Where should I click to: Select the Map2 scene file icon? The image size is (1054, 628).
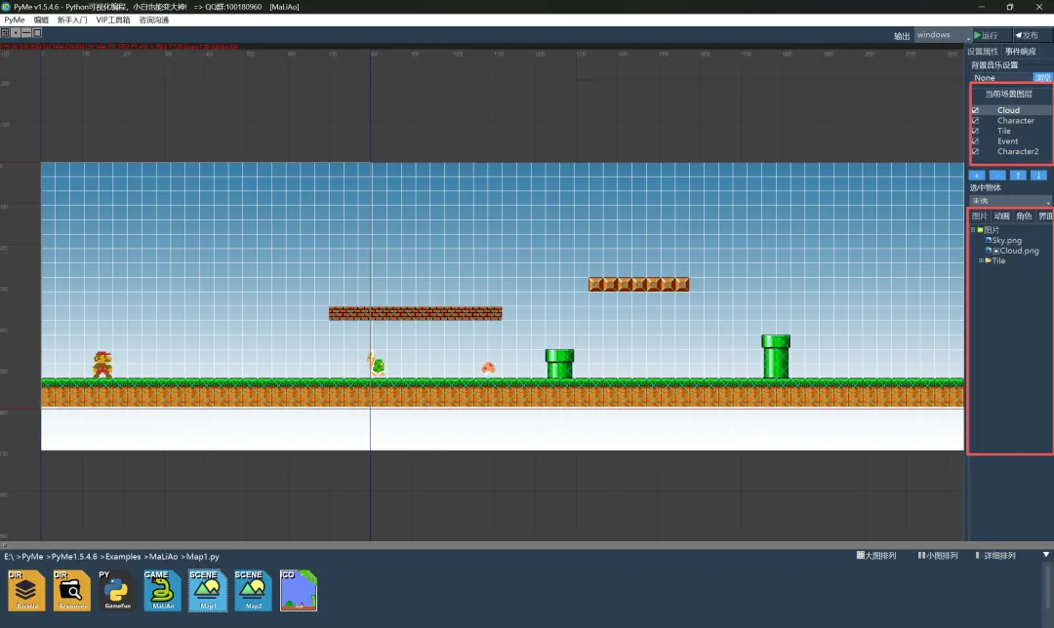click(x=253, y=590)
